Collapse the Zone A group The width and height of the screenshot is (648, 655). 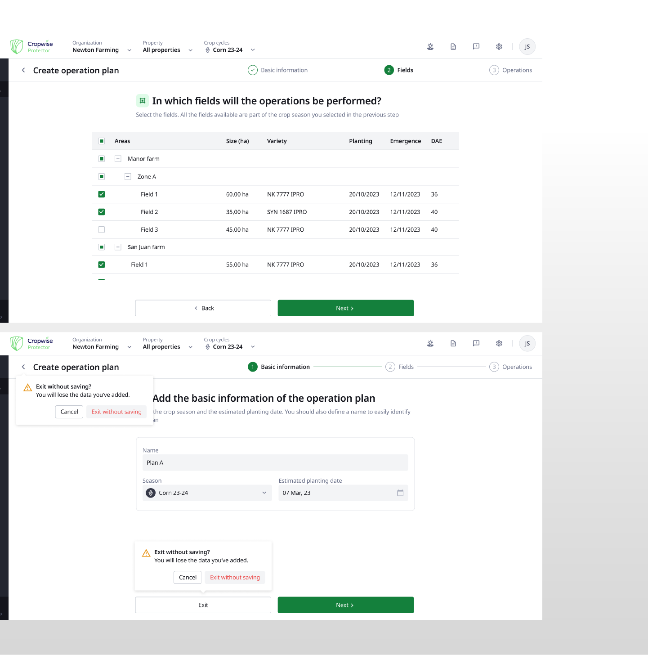128,177
